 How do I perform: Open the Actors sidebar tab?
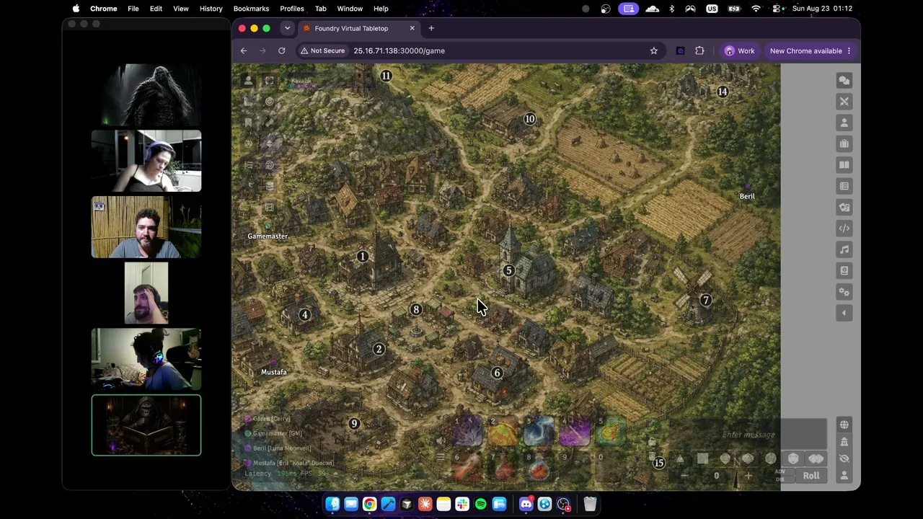click(844, 123)
